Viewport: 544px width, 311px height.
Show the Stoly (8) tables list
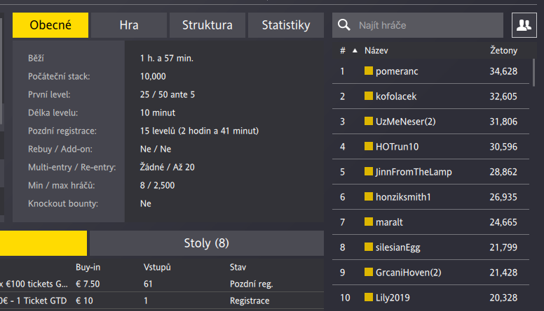[x=207, y=243]
